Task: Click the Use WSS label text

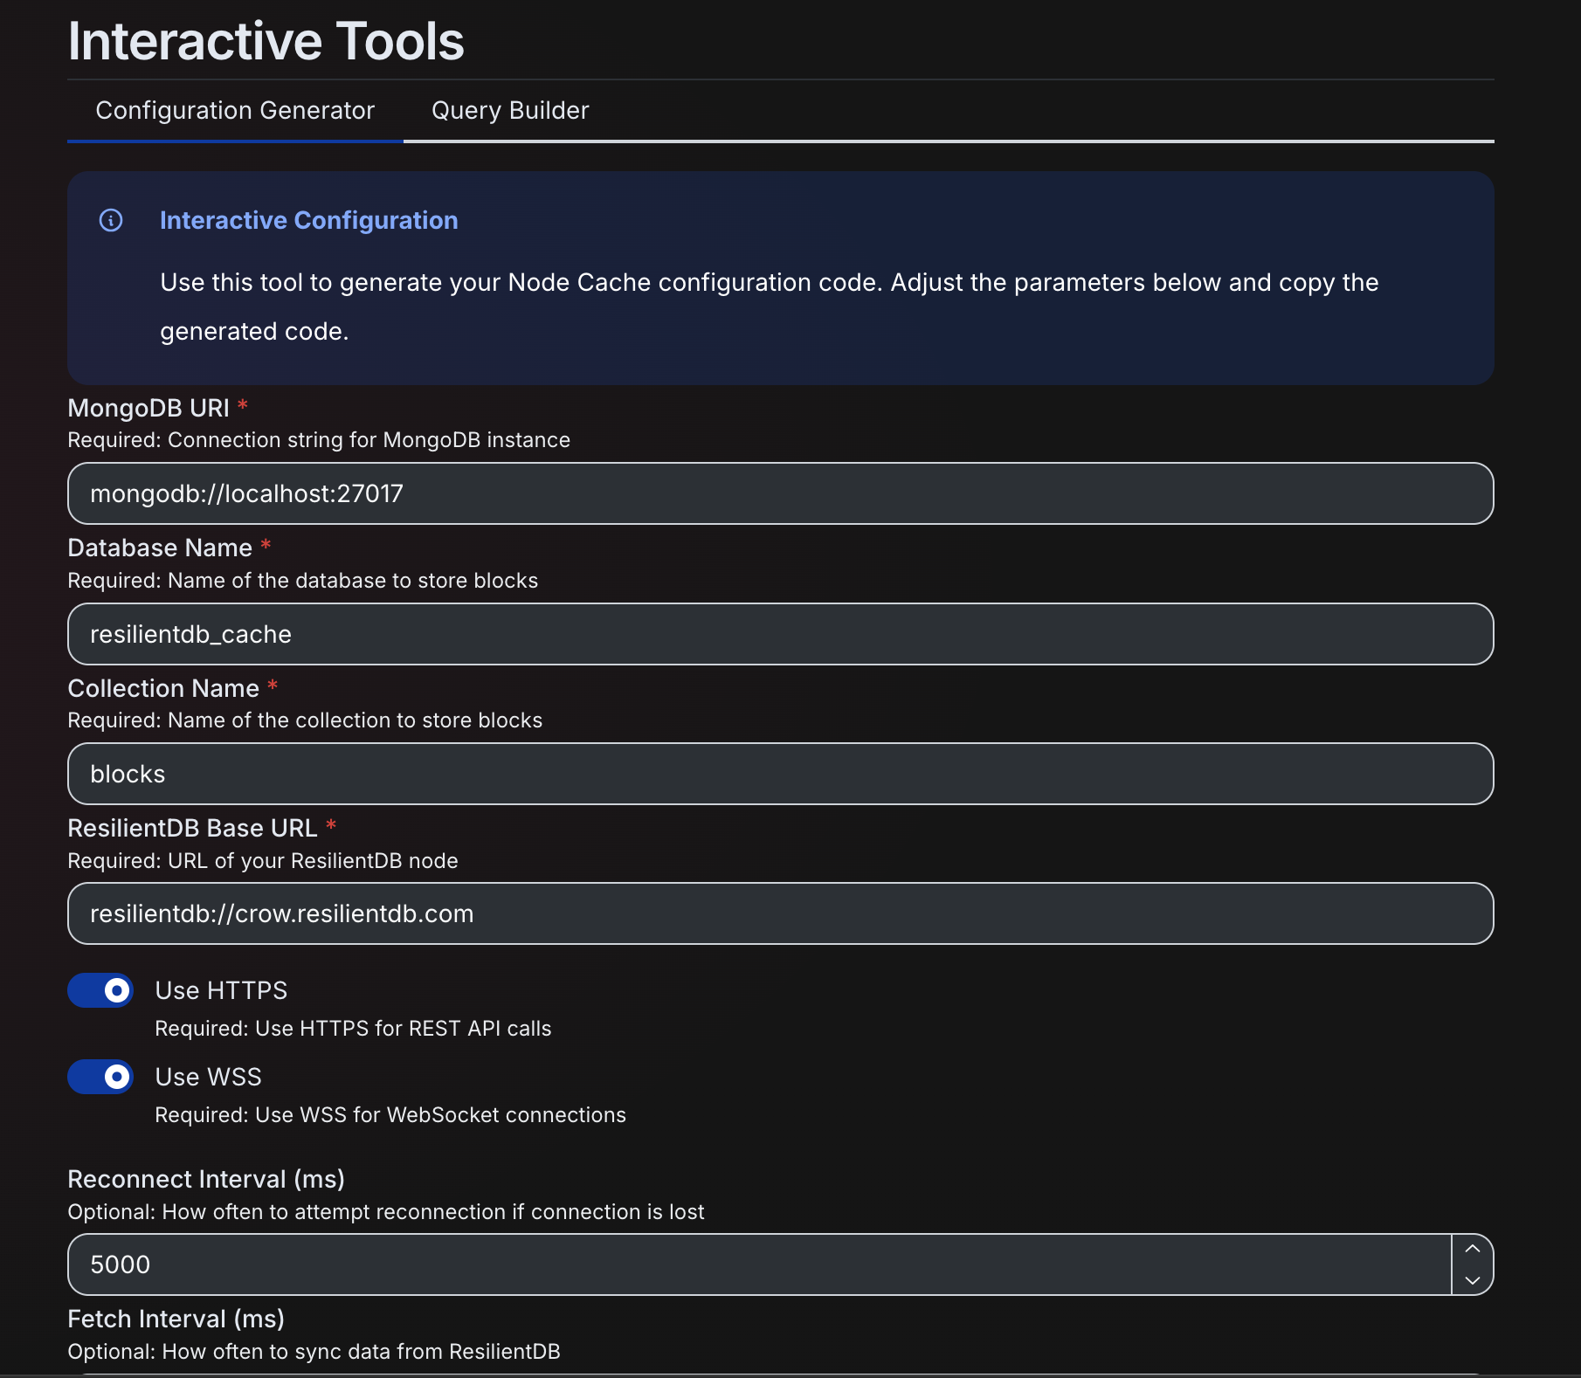Action: coord(209,1077)
